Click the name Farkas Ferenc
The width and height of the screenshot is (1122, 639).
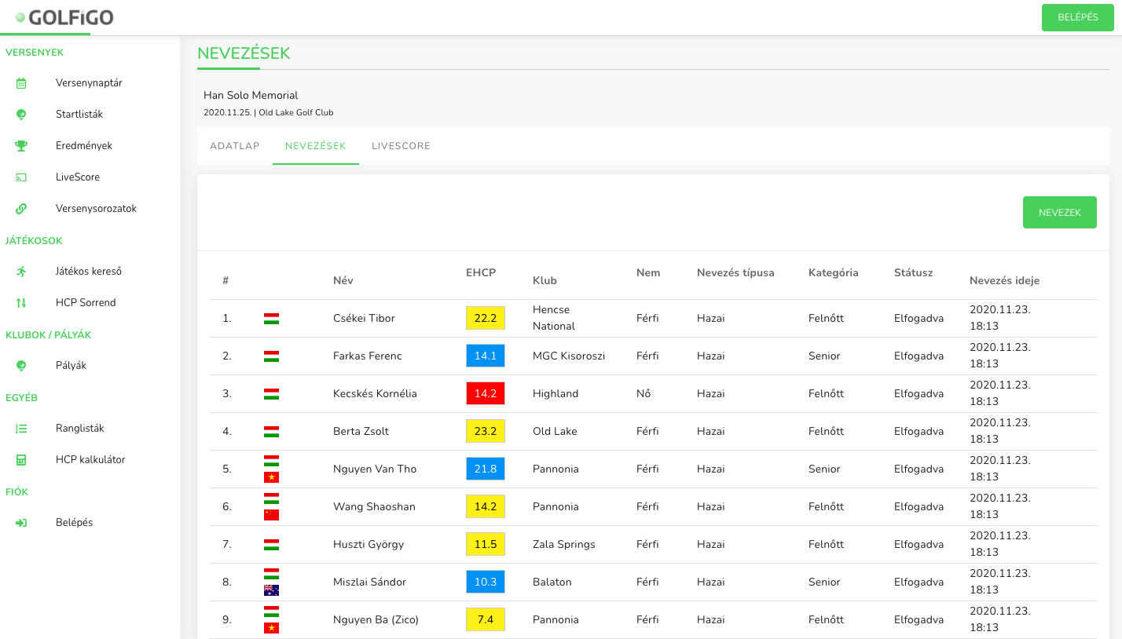[368, 356]
